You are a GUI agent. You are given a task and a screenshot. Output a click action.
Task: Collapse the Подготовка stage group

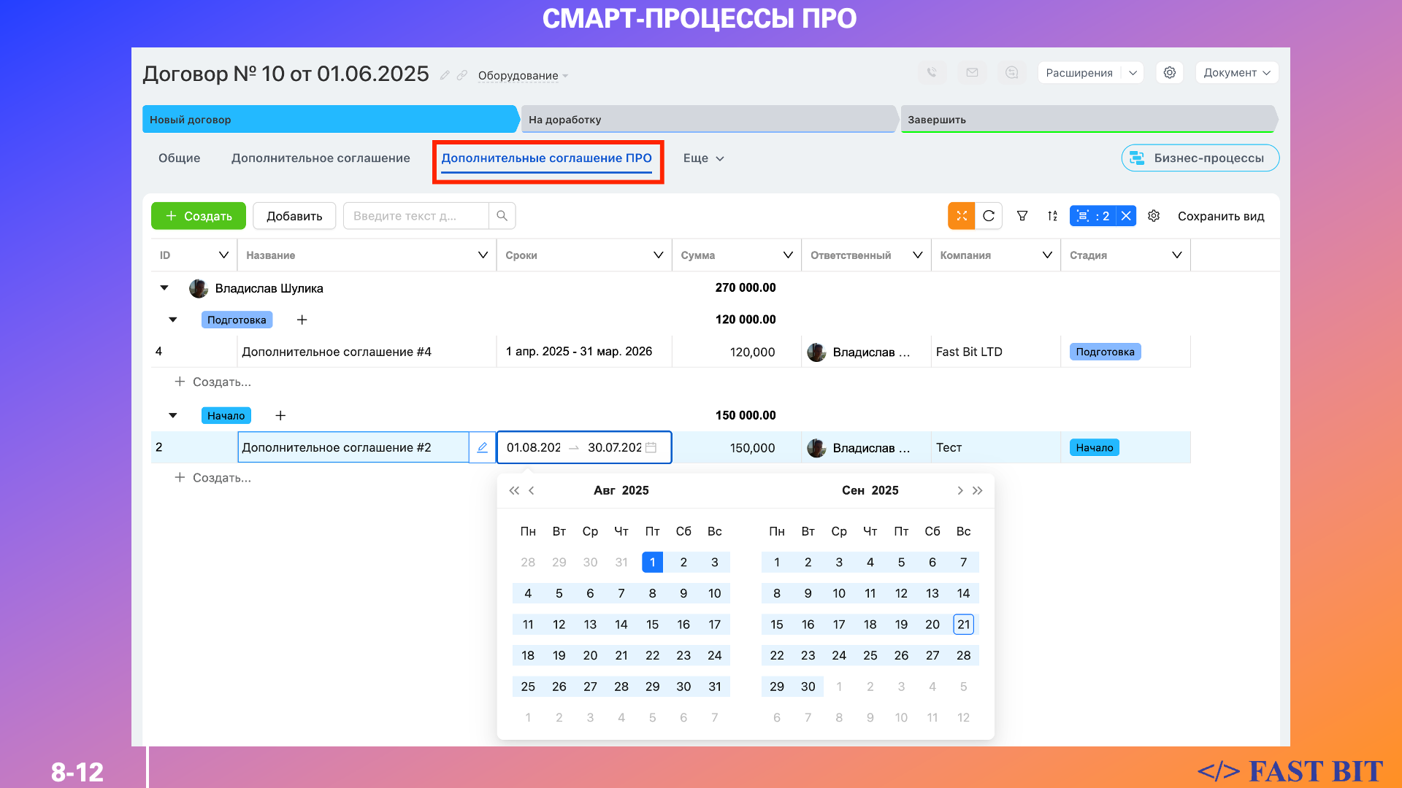[x=173, y=320]
